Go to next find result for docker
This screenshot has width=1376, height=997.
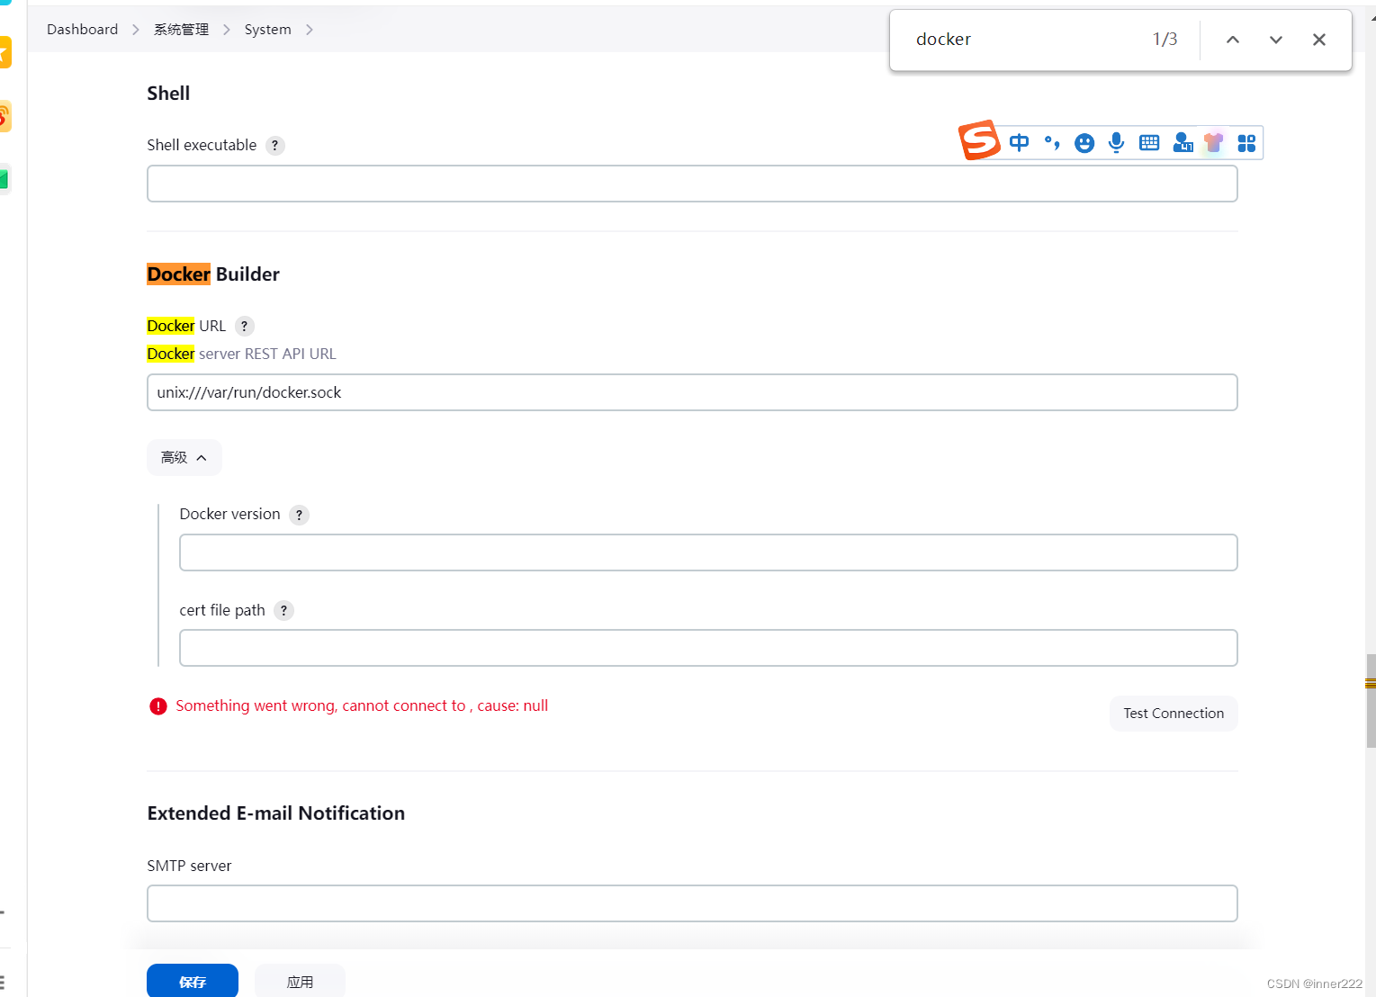click(x=1276, y=40)
